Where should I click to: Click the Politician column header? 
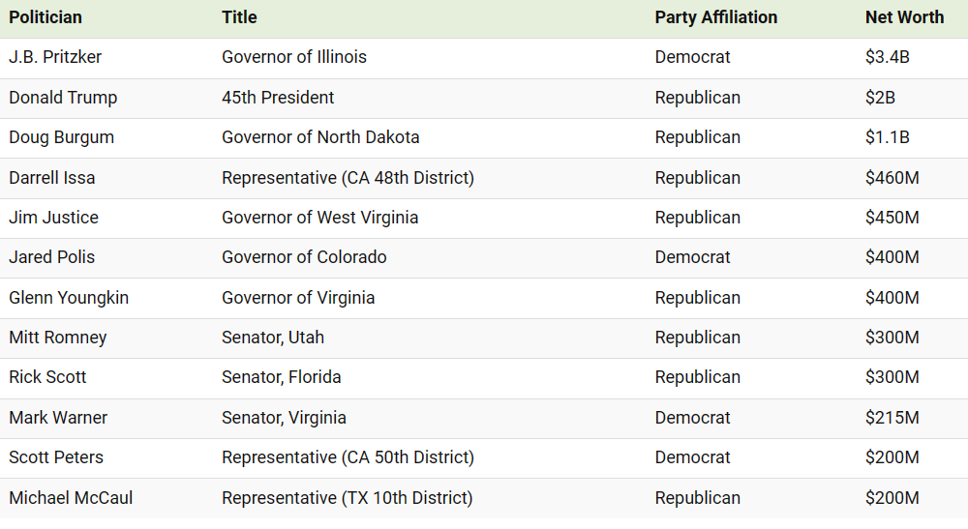[45, 17]
